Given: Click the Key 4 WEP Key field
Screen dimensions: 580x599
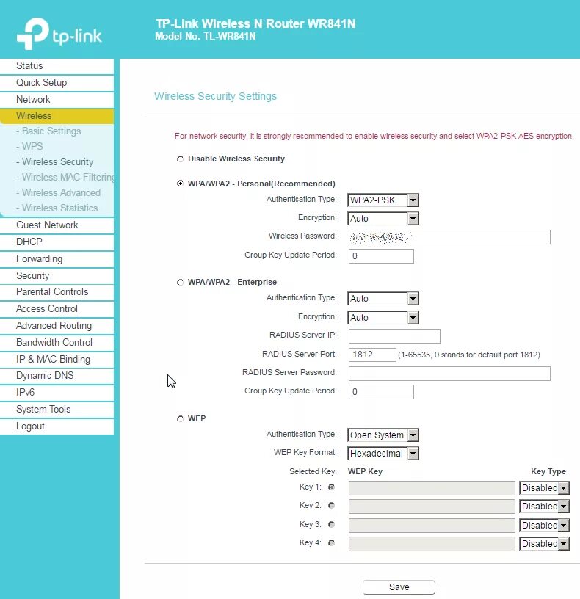Looking at the screenshot, I should [x=432, y=544].
